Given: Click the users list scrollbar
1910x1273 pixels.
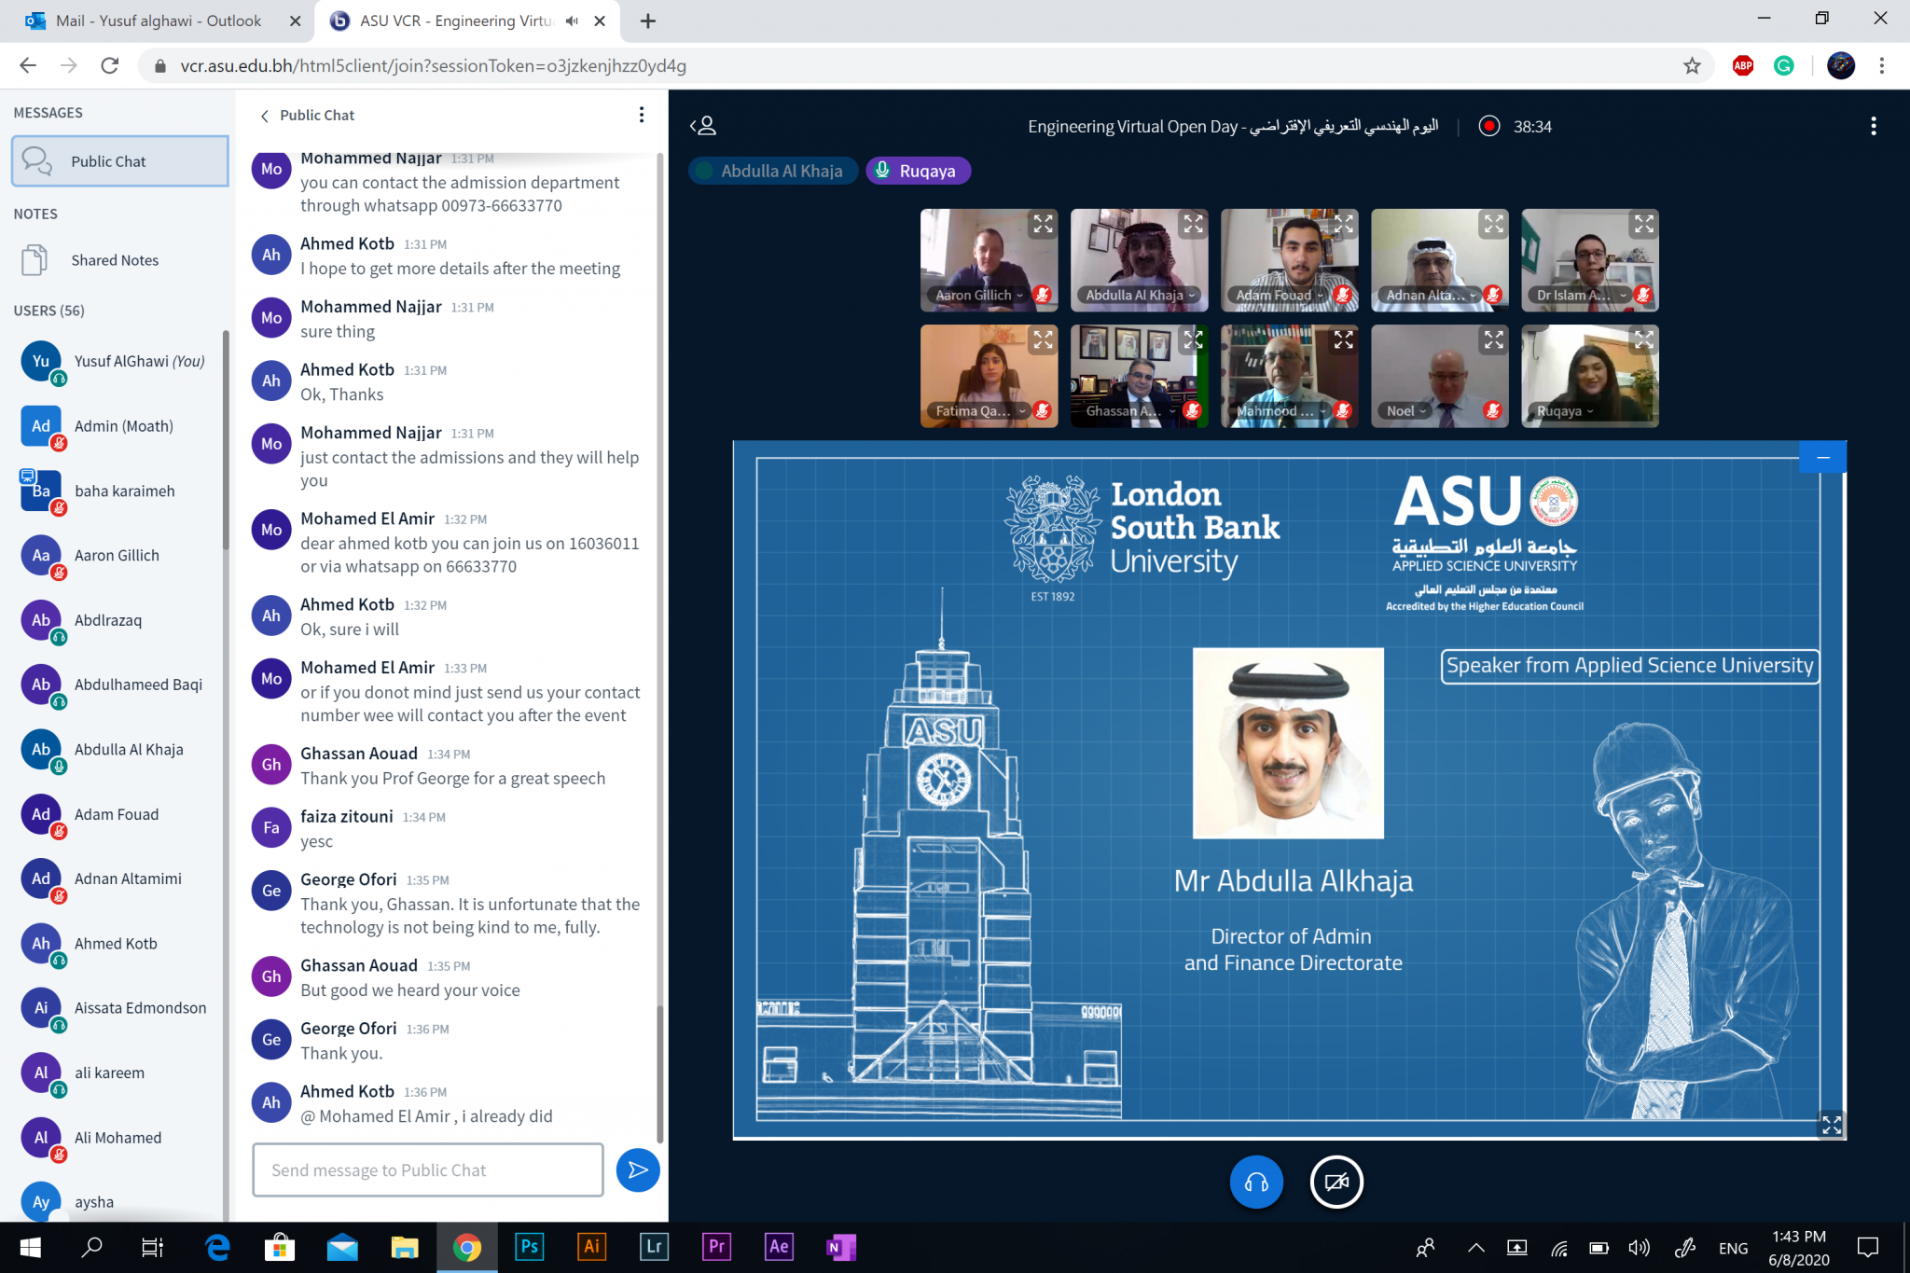Looking at the screenshot, I should [225, 440].
